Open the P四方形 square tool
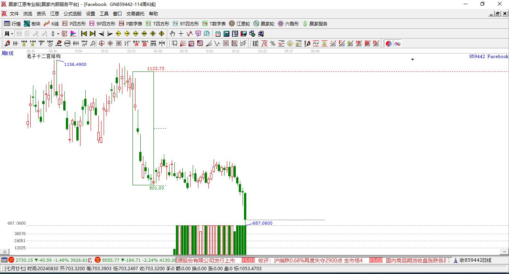509x274 pixels. click(x=74, y=24)
